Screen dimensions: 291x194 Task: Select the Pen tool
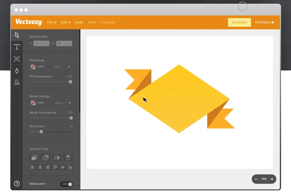pyautogui.click(x=17, y=70)
